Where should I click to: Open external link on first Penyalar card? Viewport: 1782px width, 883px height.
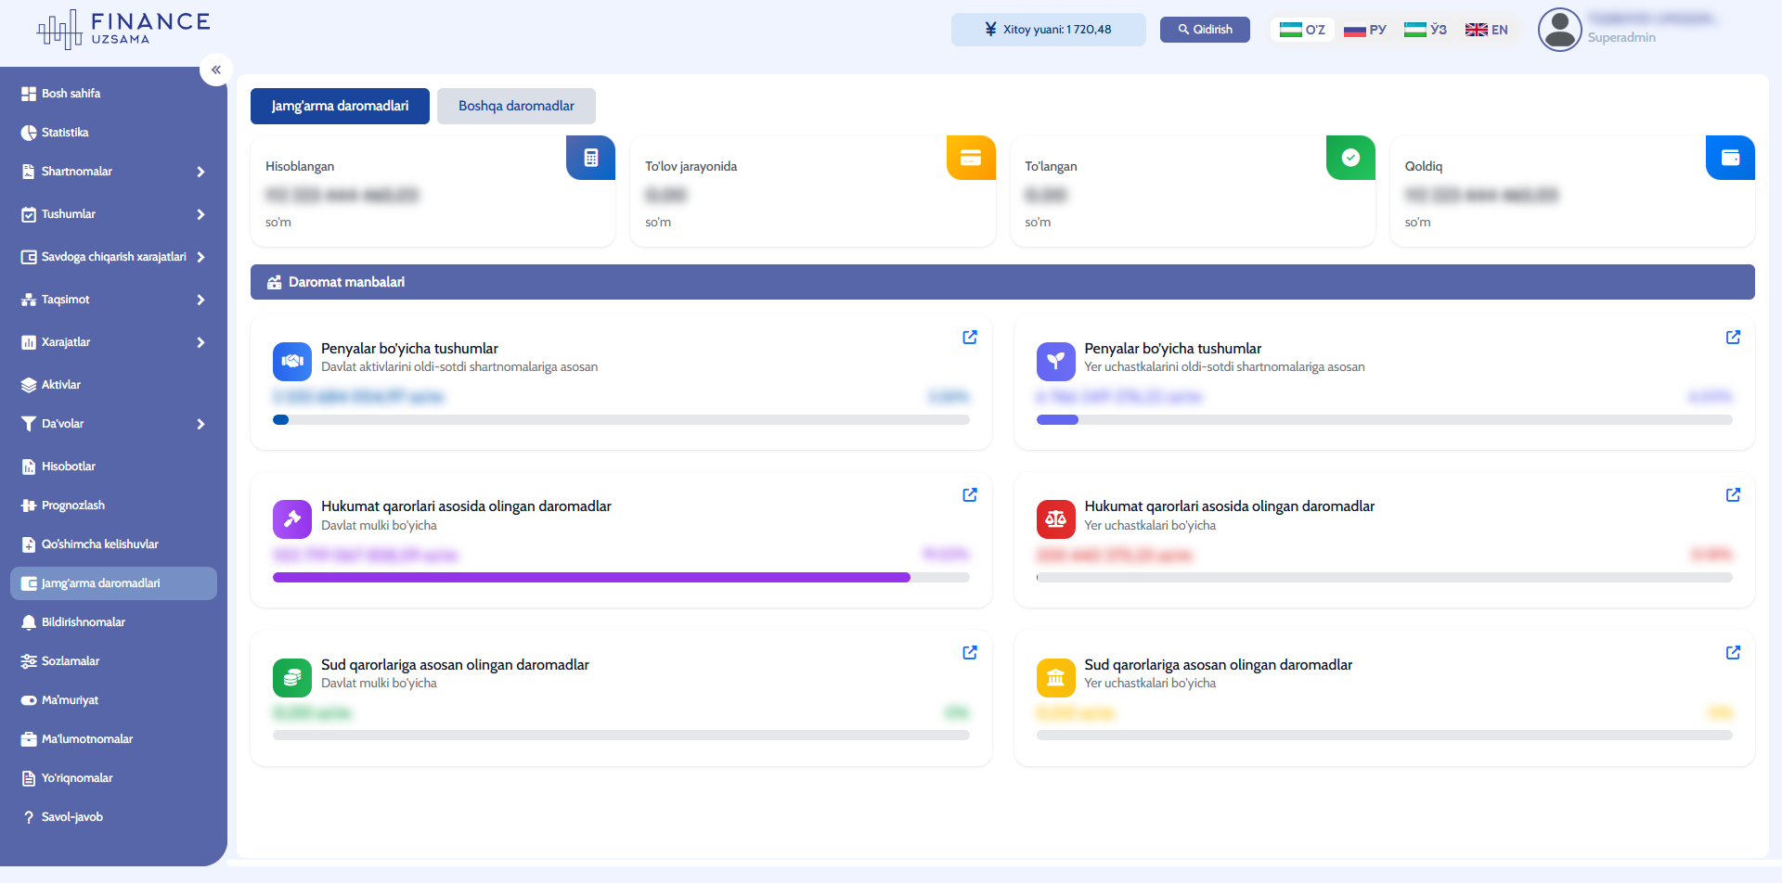click(970, 338)
